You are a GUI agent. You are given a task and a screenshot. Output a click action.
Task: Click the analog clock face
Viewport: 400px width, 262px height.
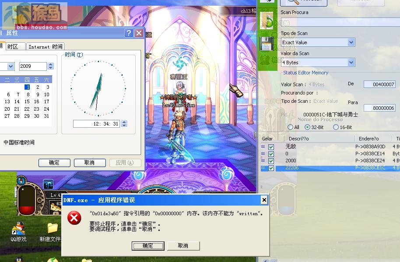98,88
